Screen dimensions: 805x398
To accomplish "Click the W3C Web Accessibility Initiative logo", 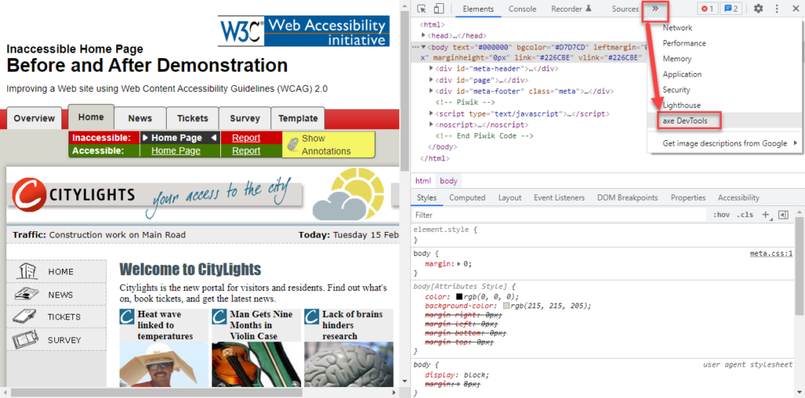I will [303, 31].
